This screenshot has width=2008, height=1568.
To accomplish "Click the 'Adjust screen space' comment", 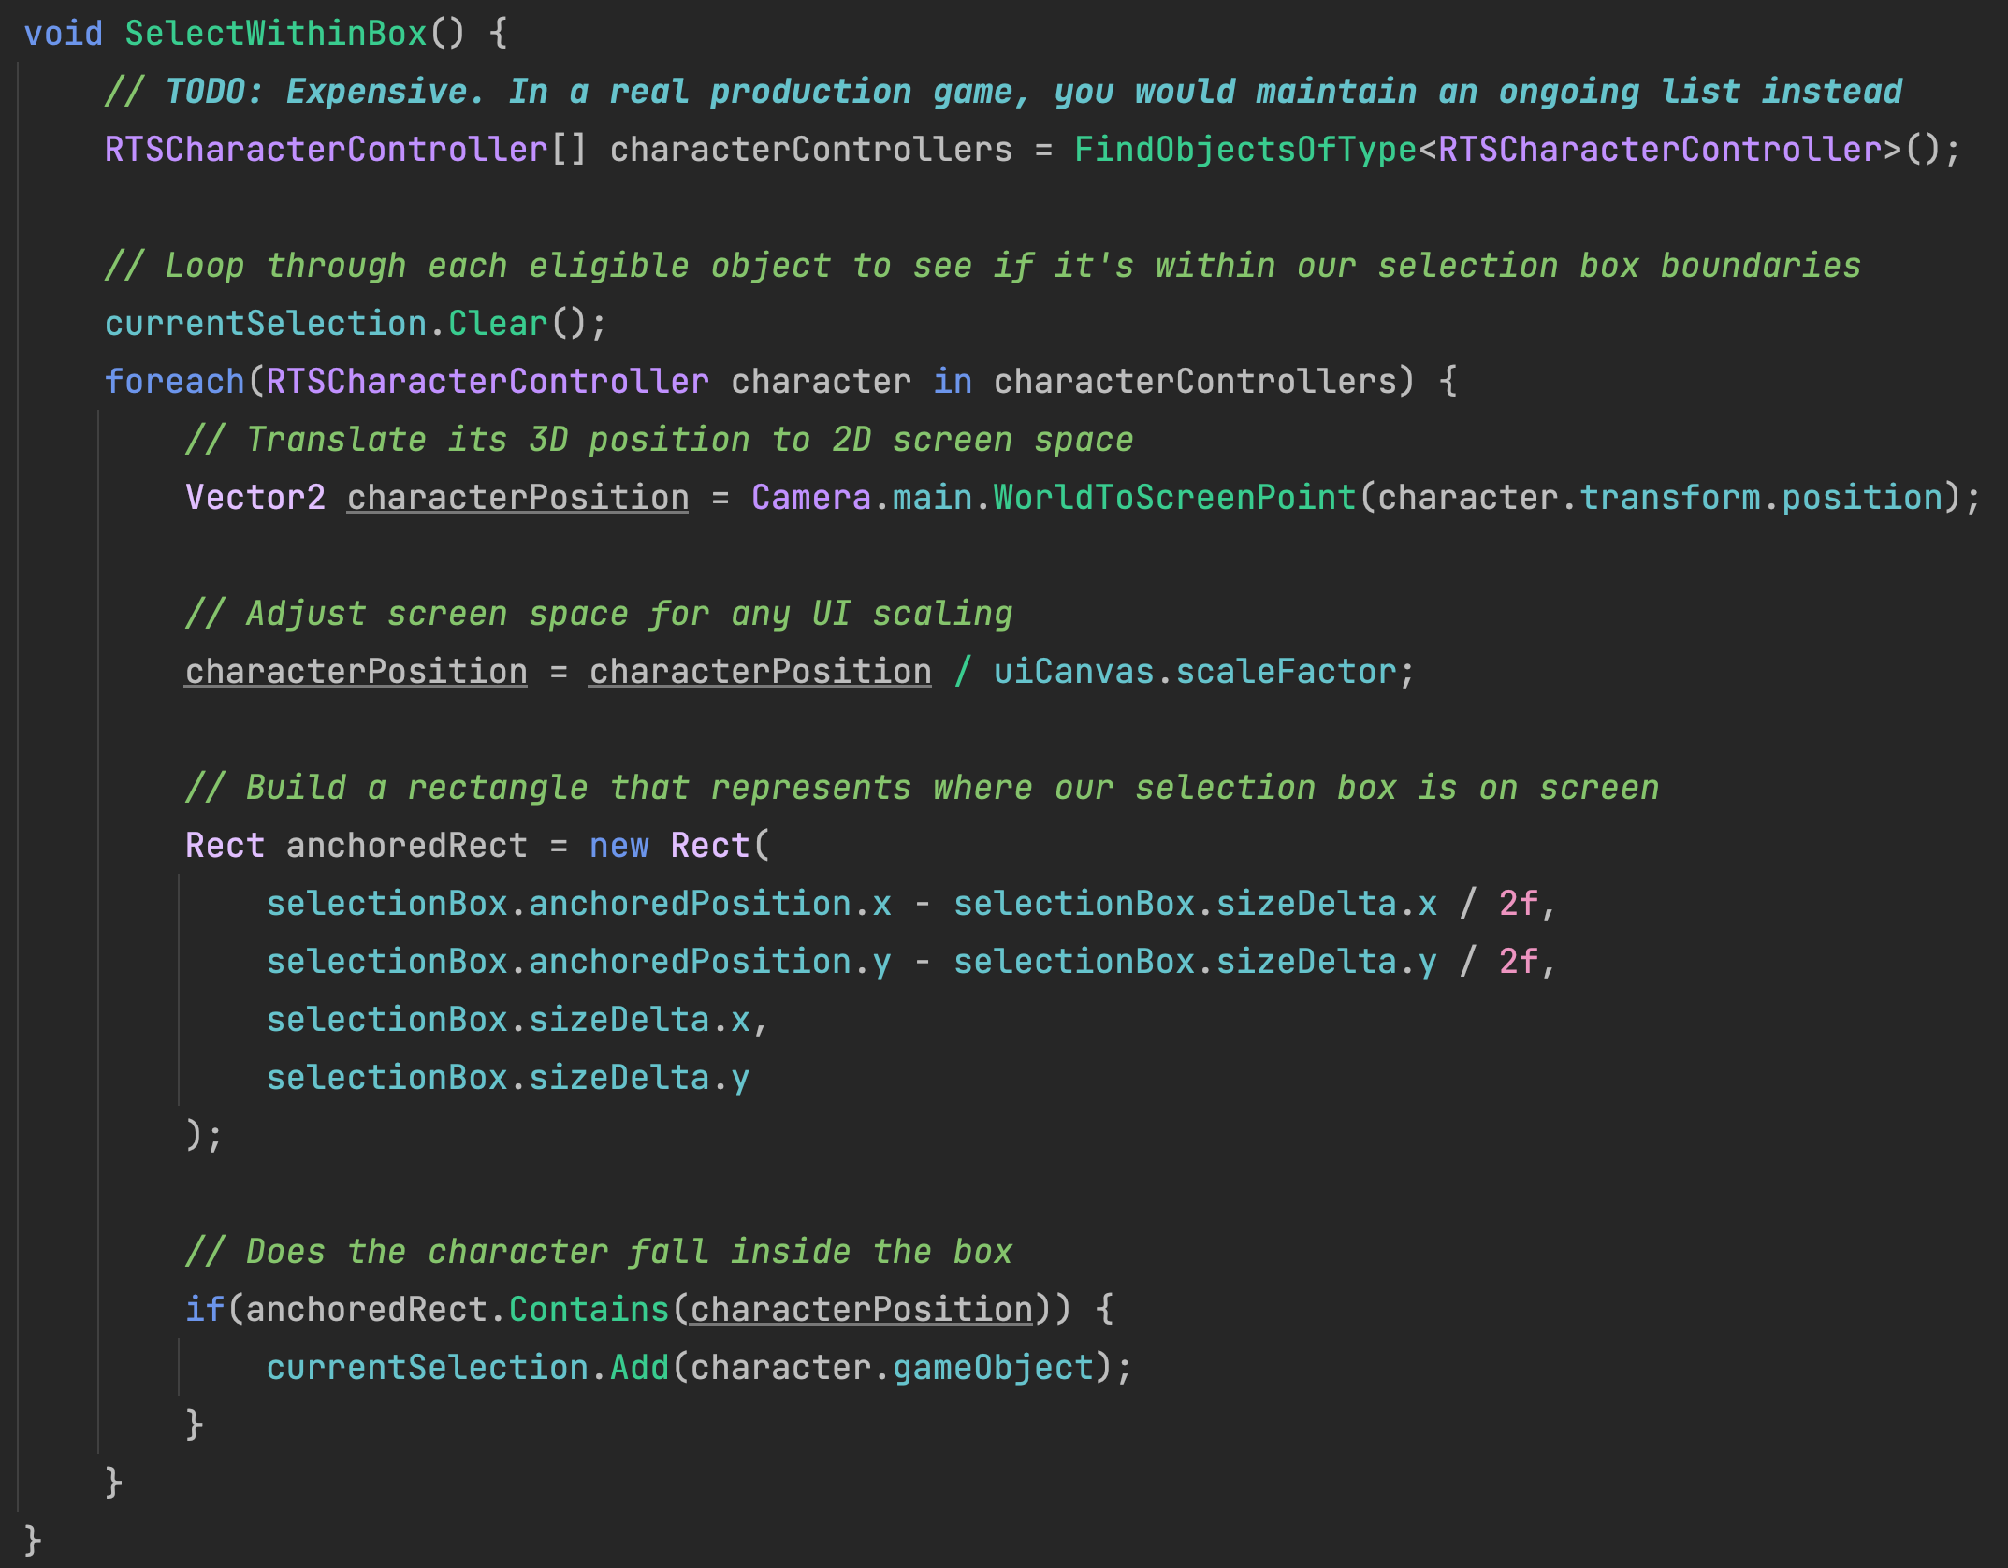I will pos(599,614).
